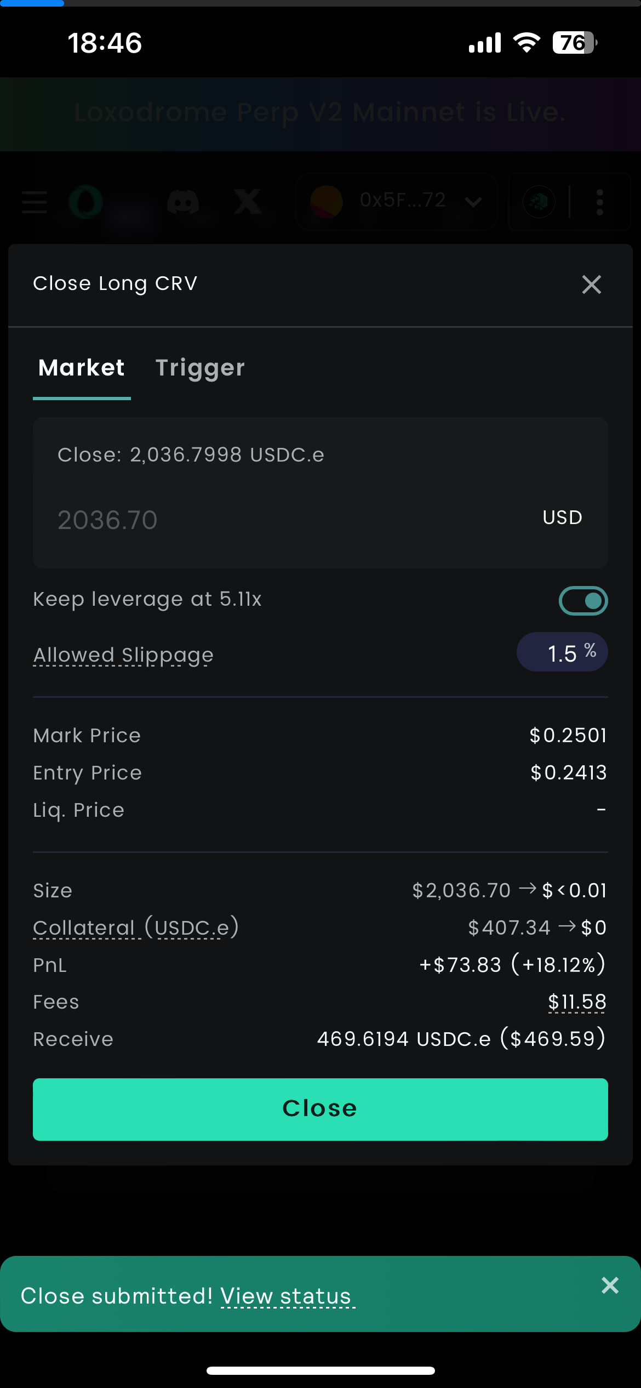Dismiss the Close submitted notification
The width and height of the screenshot is (641, 1388).
pyautogui.click(x=610, y=1285)
